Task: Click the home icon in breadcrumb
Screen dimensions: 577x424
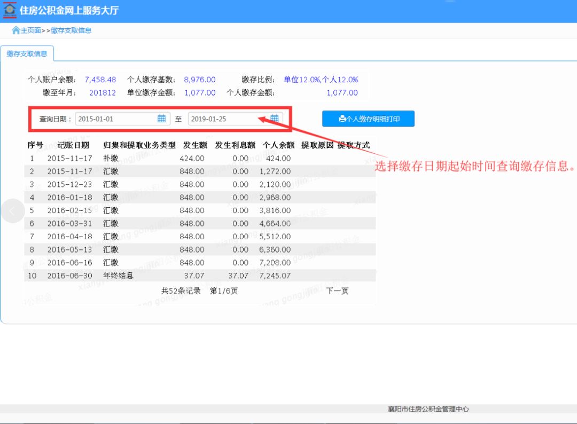Action: 16,30
